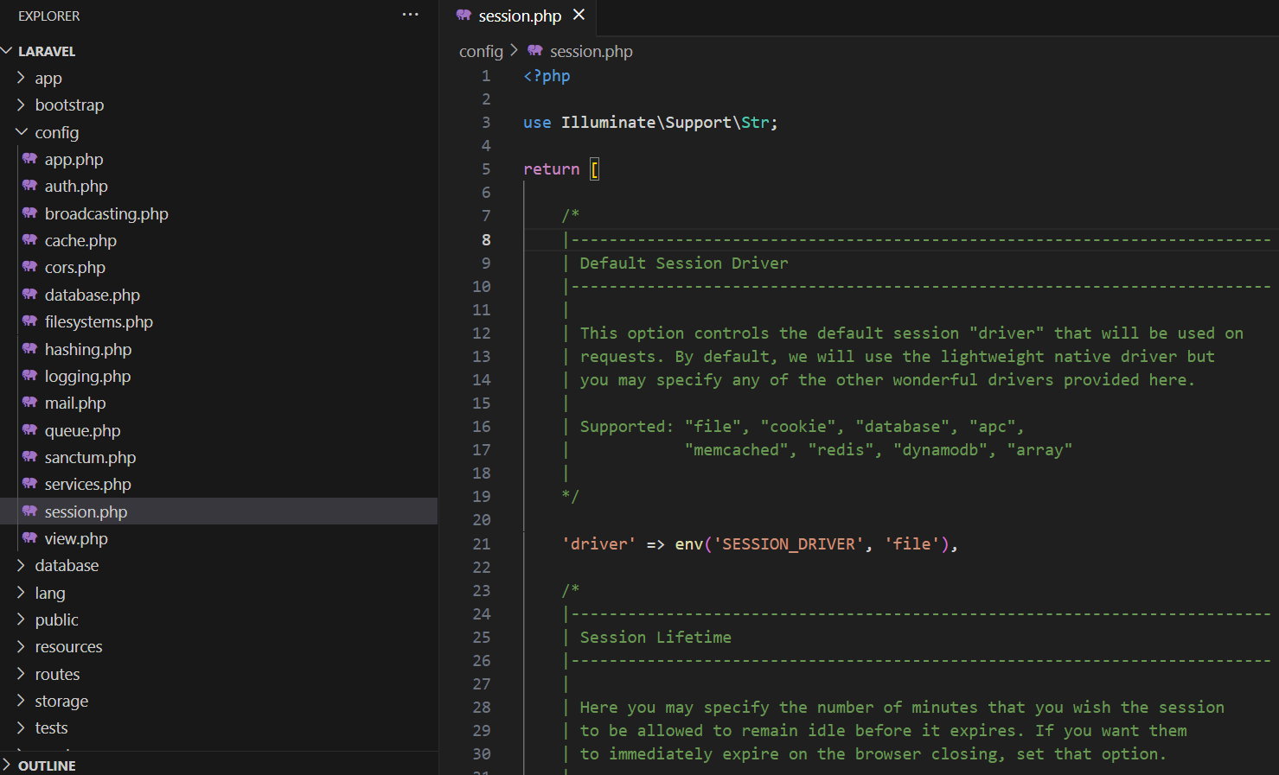Click the session.php breadcrumb segment

coord(592,51)
